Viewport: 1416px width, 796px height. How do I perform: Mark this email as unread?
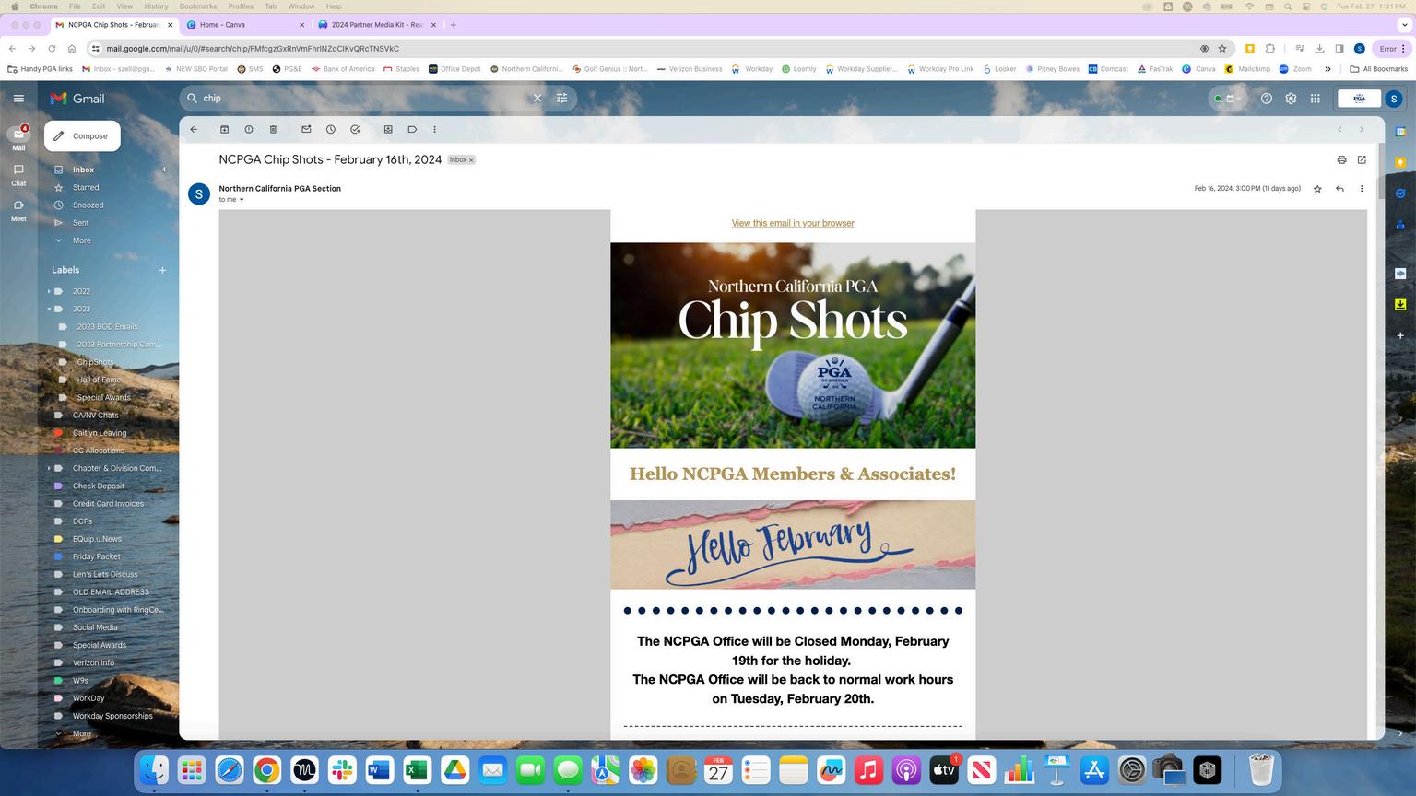click(x=306, y=129)
